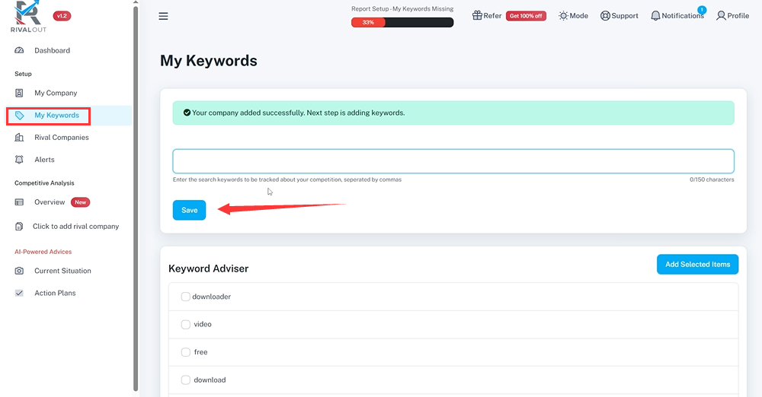This screenshot has width=762, height=397.
Task: Click the Profile label
Action: pos(738,15)
